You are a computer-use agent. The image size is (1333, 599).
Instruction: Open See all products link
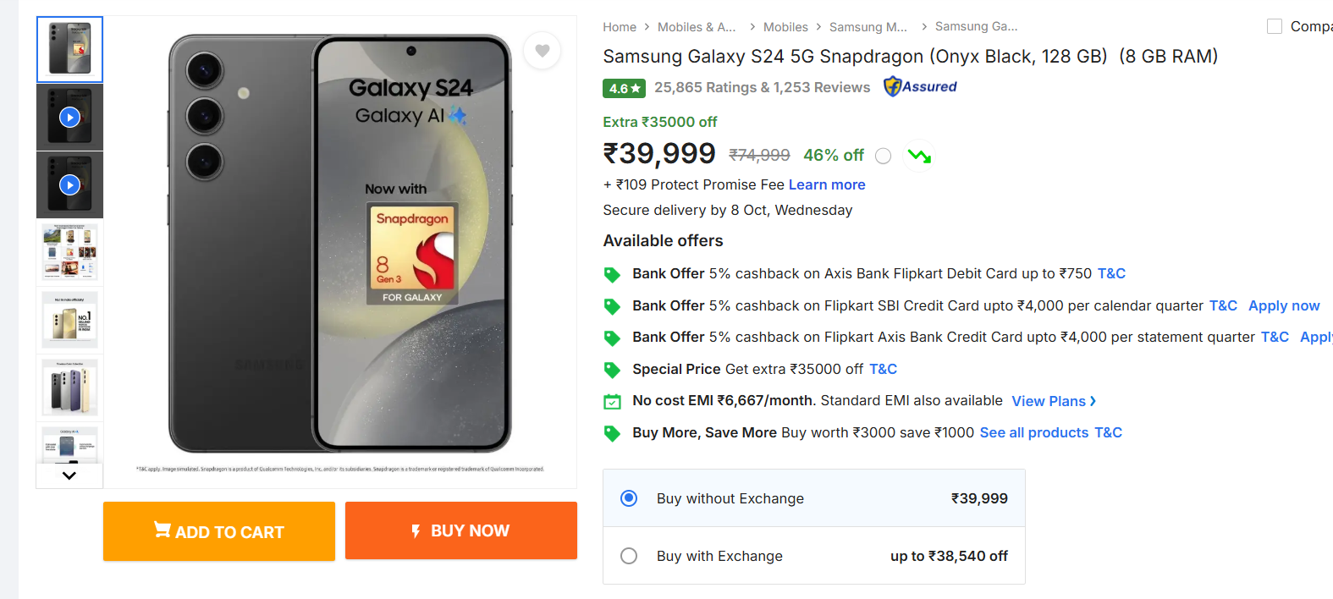[1033, 432]
